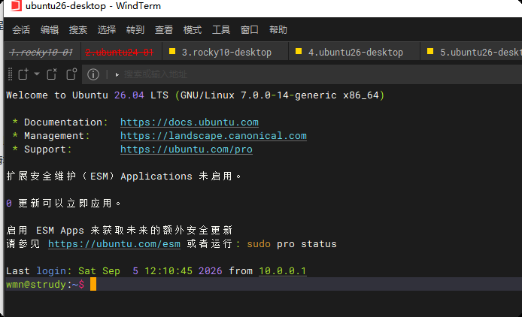
Task: Click the new session icon with plus
Action: (23, 74)
